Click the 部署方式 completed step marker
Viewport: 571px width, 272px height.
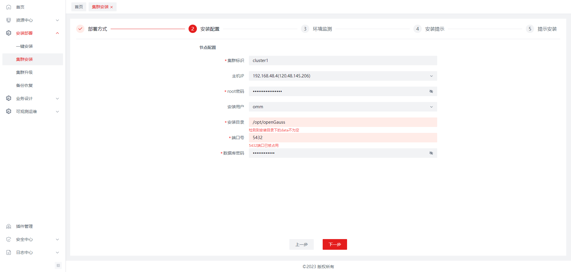pyautogui.click(x=80, y=29)
